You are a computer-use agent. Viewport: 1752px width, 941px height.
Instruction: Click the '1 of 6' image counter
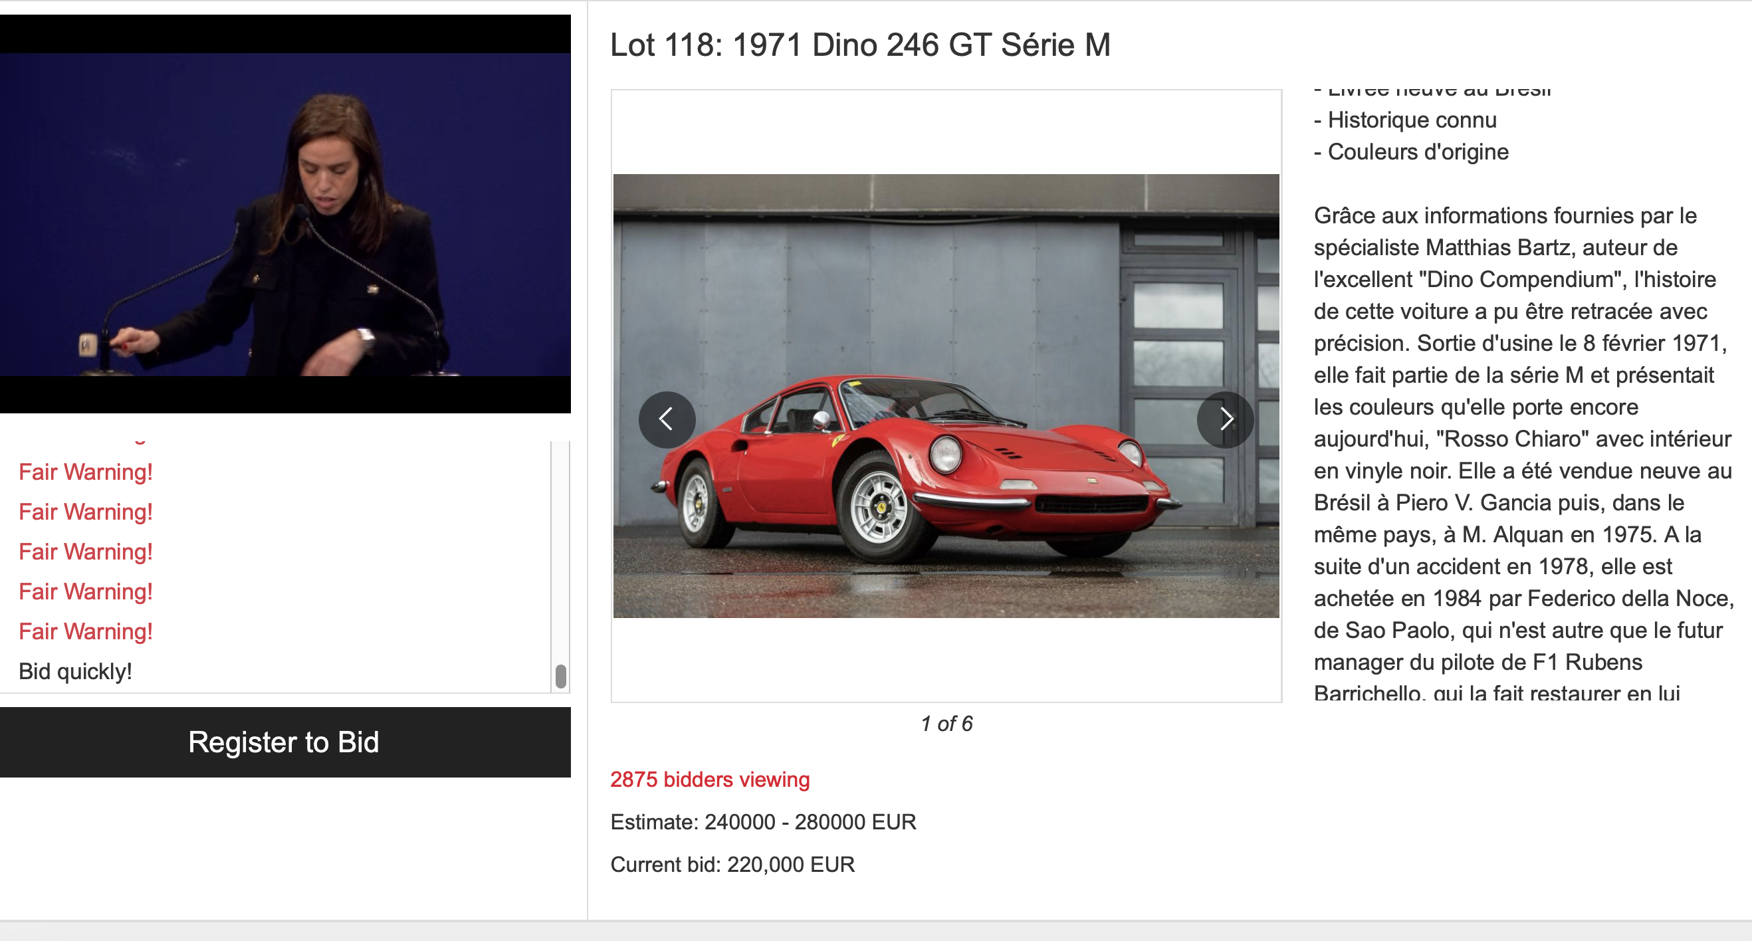[946, 724]
